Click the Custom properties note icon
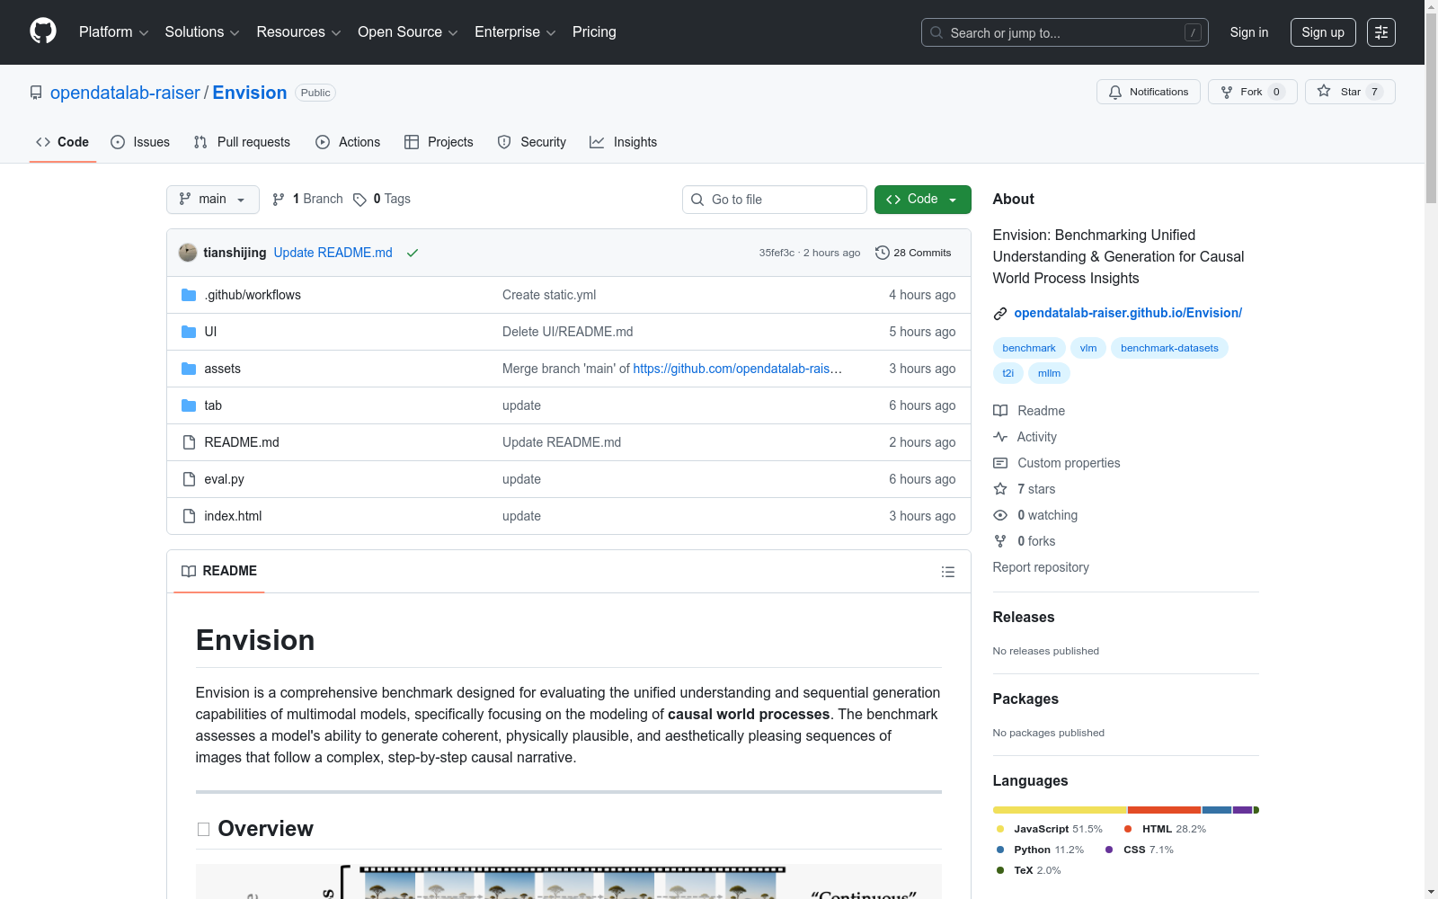Screen dimensions: 1438x899 [1000, 463]
